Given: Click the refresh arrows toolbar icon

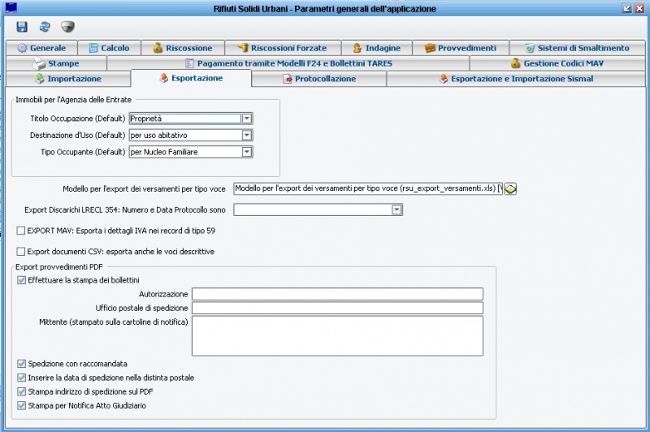Looking at the screenshot, I should point(45,27).
